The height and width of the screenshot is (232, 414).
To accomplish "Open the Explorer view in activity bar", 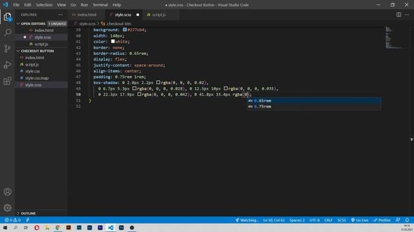I will pyautogui.click(x=7, y=17).
